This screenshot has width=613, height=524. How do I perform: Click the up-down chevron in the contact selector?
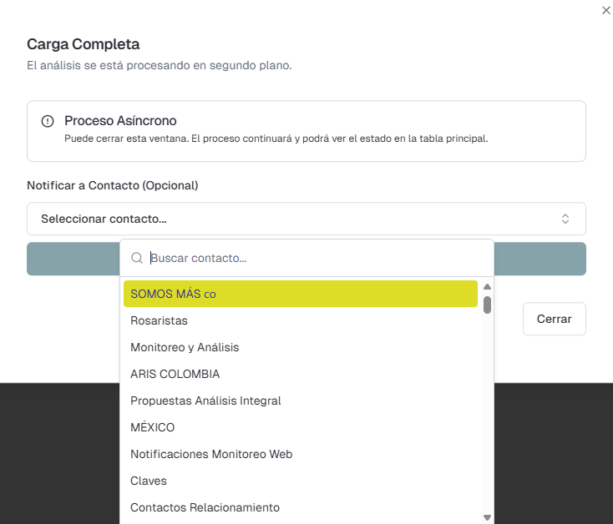coord(565,219)
